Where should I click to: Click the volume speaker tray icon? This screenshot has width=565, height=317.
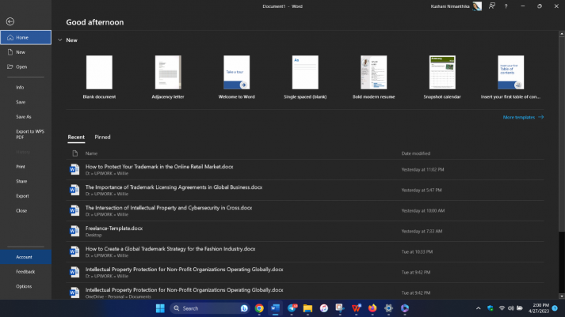(x=510, y=308)
